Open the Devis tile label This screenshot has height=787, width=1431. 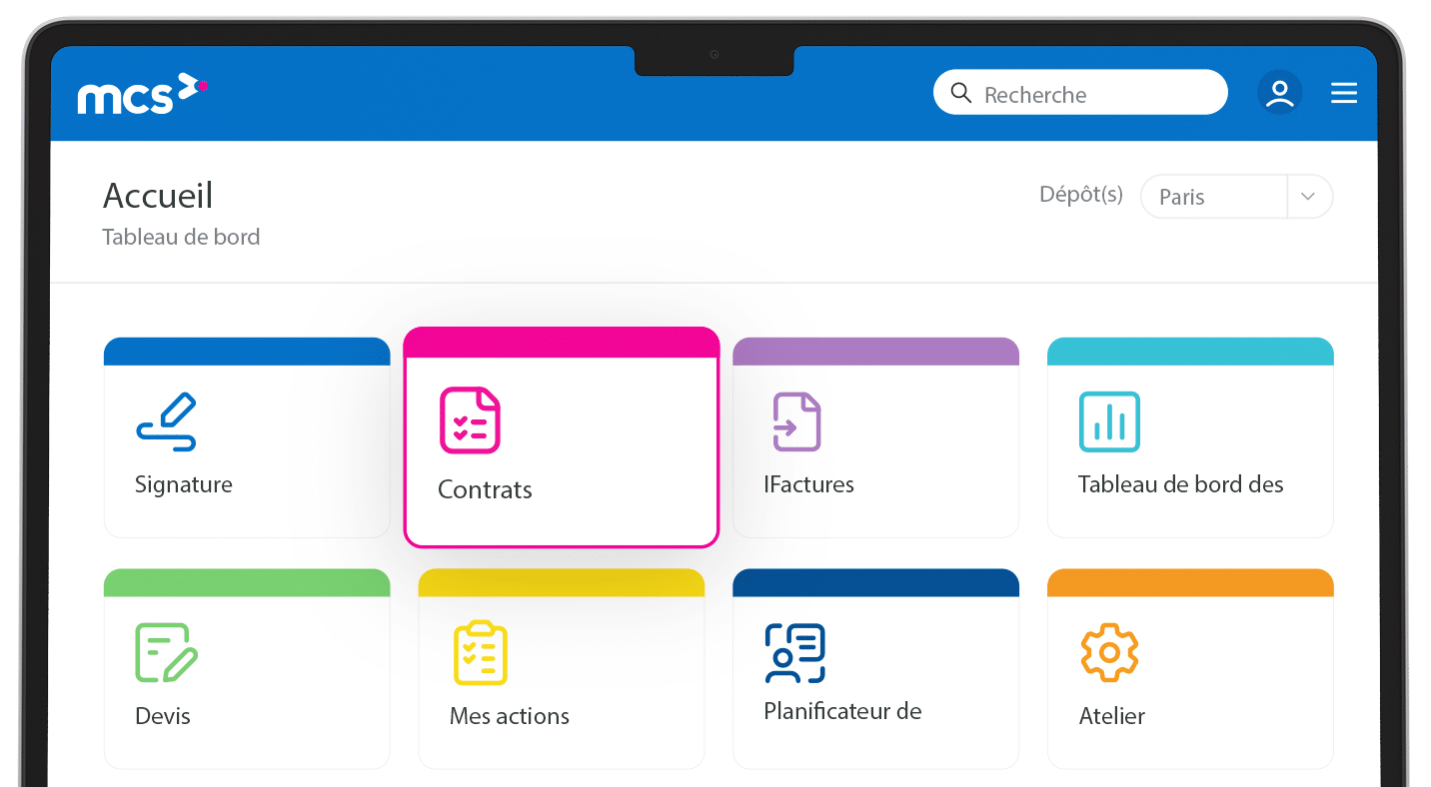pos(163,716)
